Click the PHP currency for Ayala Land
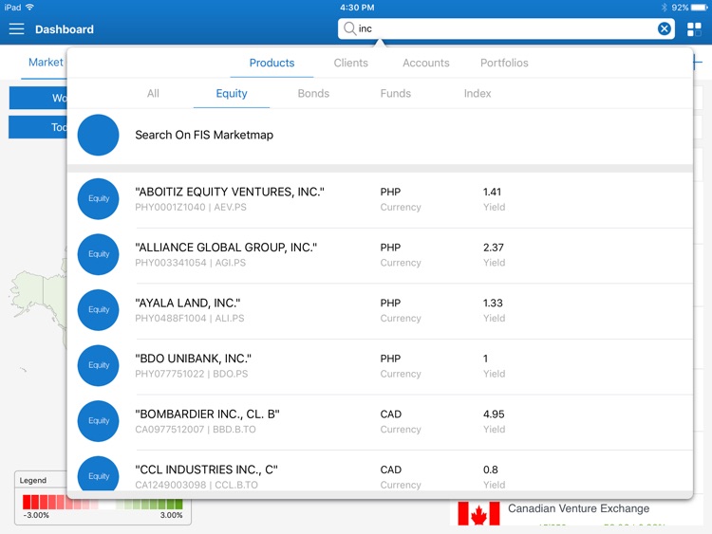The width and height of the screenshot is (712, 534). click(390, 304)
